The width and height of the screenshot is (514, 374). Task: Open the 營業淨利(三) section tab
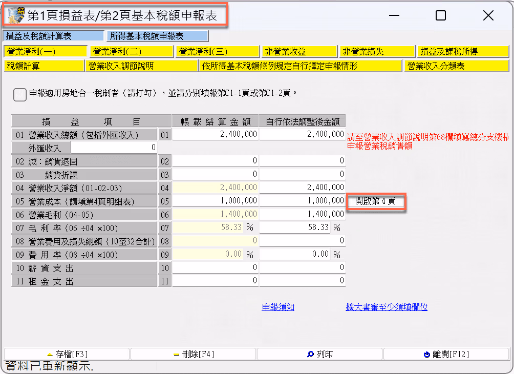218,52
